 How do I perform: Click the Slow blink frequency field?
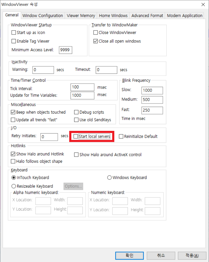pos(152,91)
